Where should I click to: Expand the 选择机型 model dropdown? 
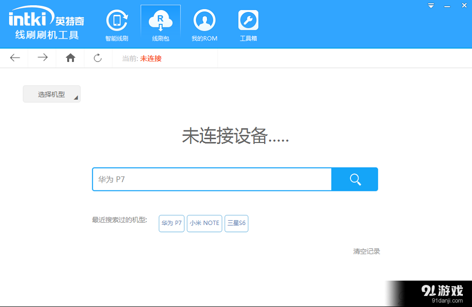tap(52, 94)
